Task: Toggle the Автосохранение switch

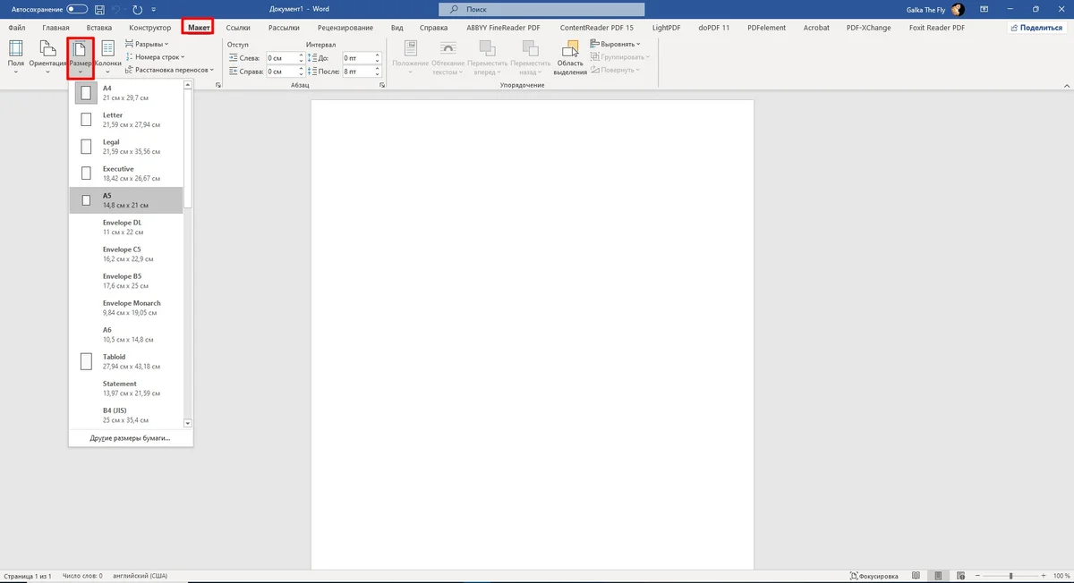Action: pyautogui.click(x=77, y=9)
